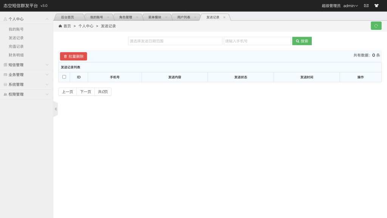Switch to the 角色管理 tab

[125, 17]
